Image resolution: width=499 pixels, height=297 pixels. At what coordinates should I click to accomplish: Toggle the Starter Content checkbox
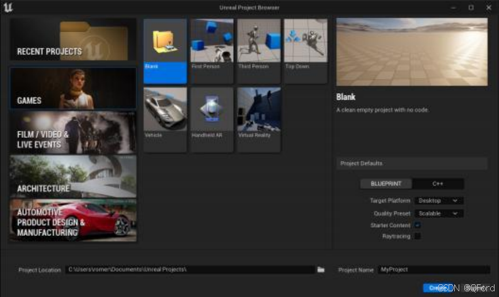[418, 225]
